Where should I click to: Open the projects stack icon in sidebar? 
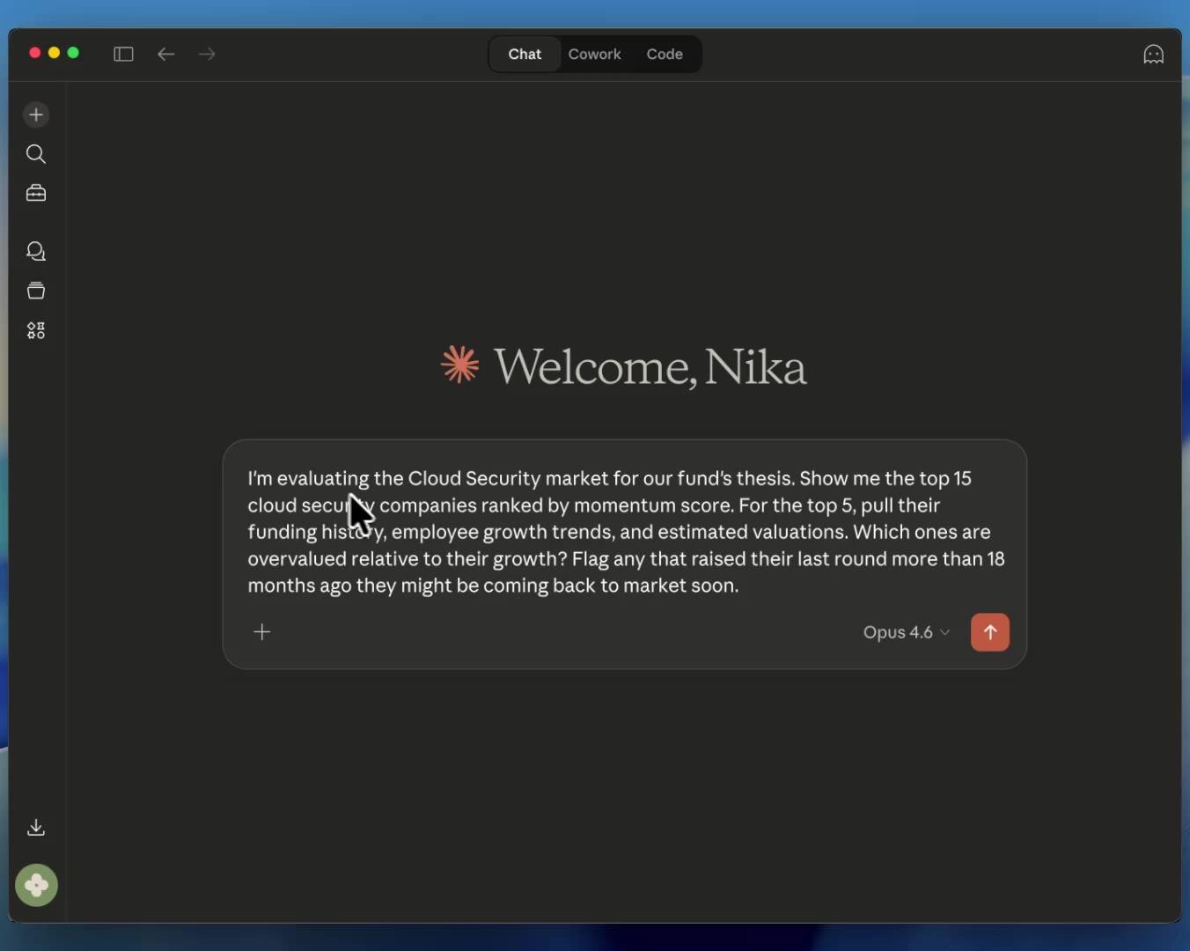[36, 291]
